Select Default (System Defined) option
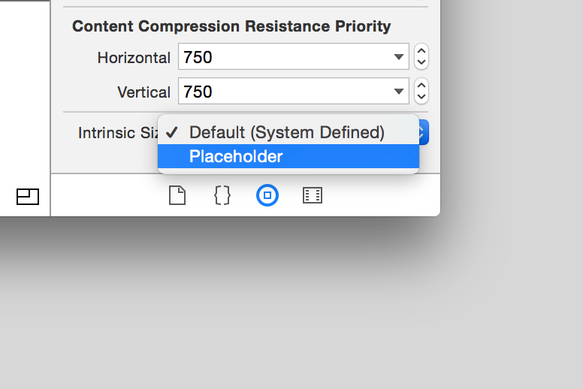The width and height of the screenshot is (583, 389). [x=288, y=133]
